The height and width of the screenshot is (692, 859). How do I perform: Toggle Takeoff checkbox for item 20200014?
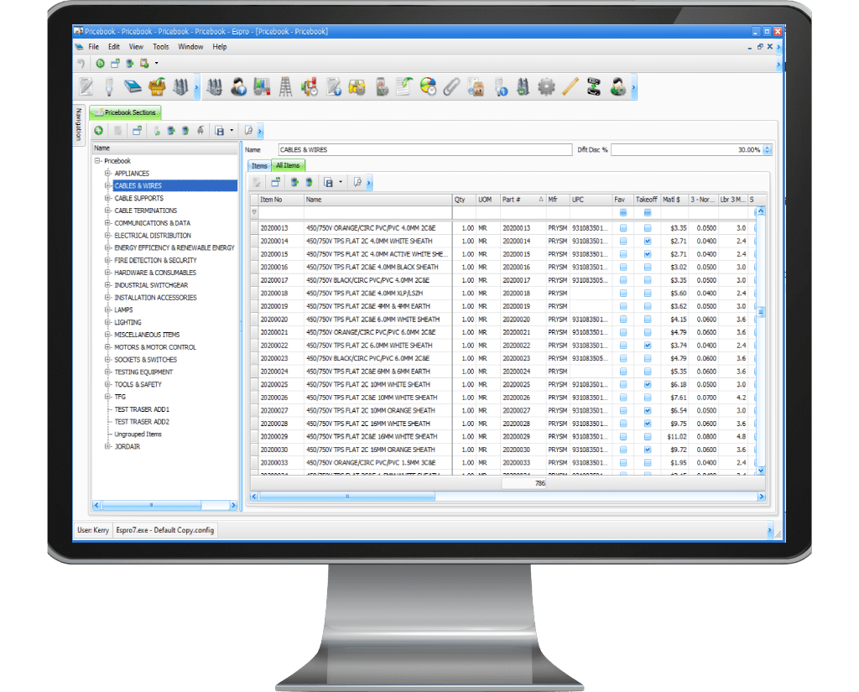coord(647,241)
